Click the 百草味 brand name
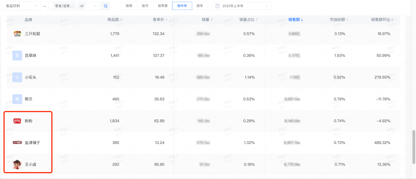 point(30,55)
